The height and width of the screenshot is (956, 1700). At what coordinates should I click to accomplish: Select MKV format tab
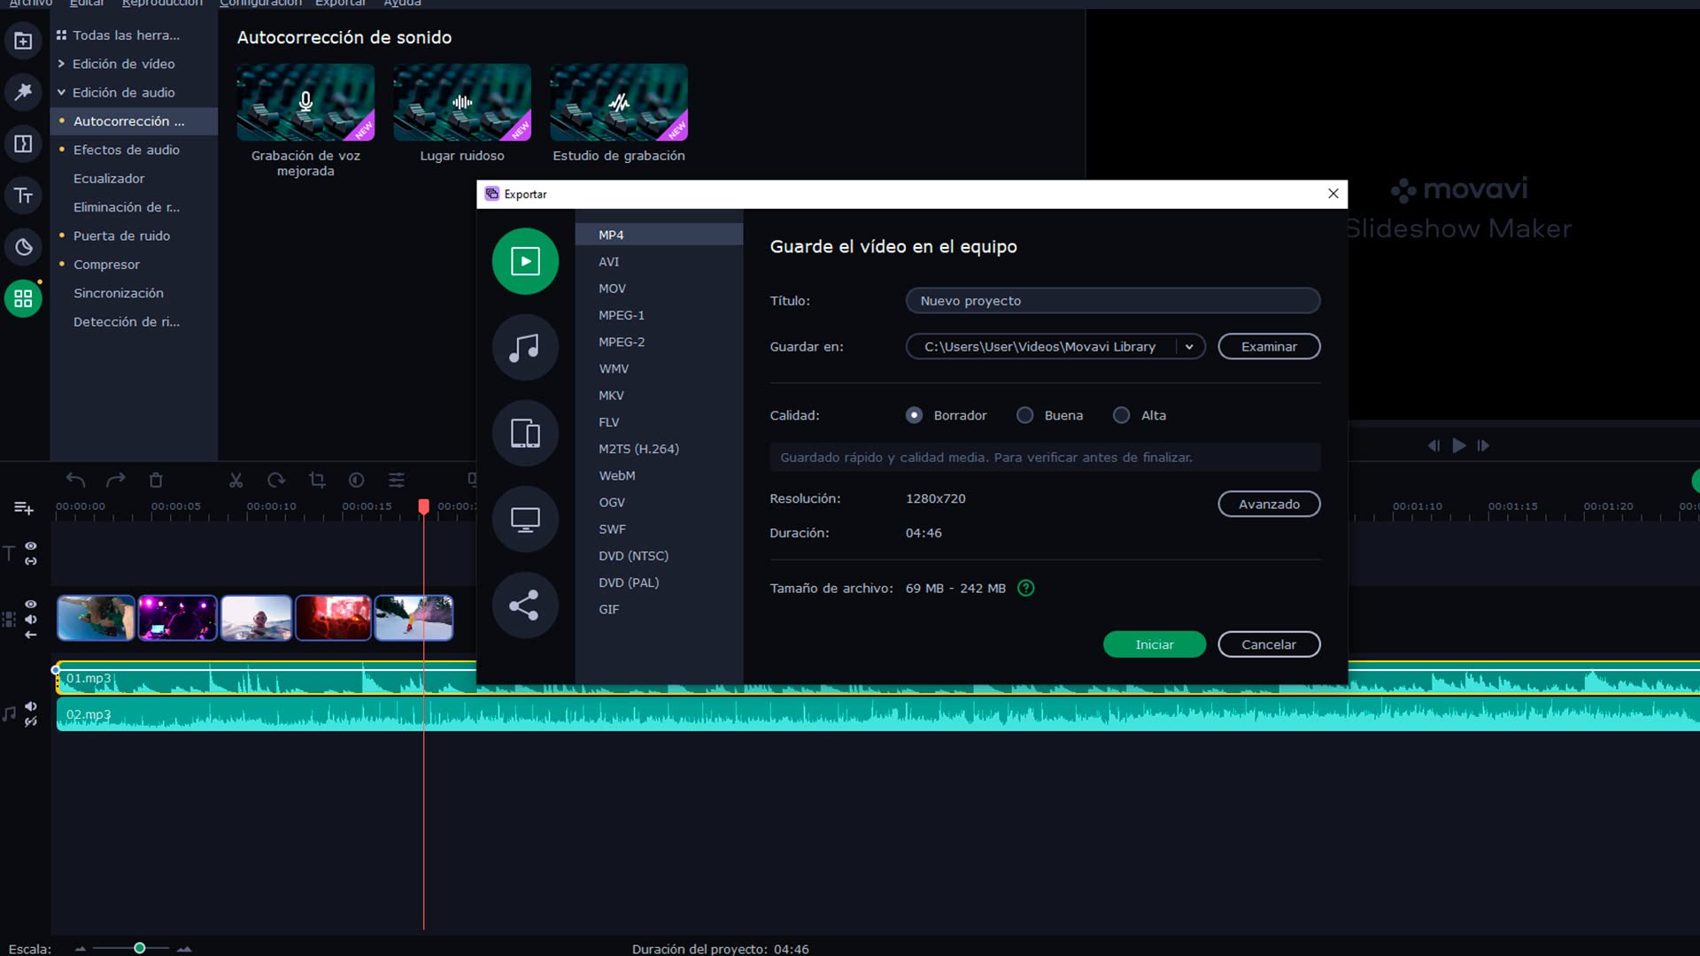pyautogui.click(x=659, y=396)
